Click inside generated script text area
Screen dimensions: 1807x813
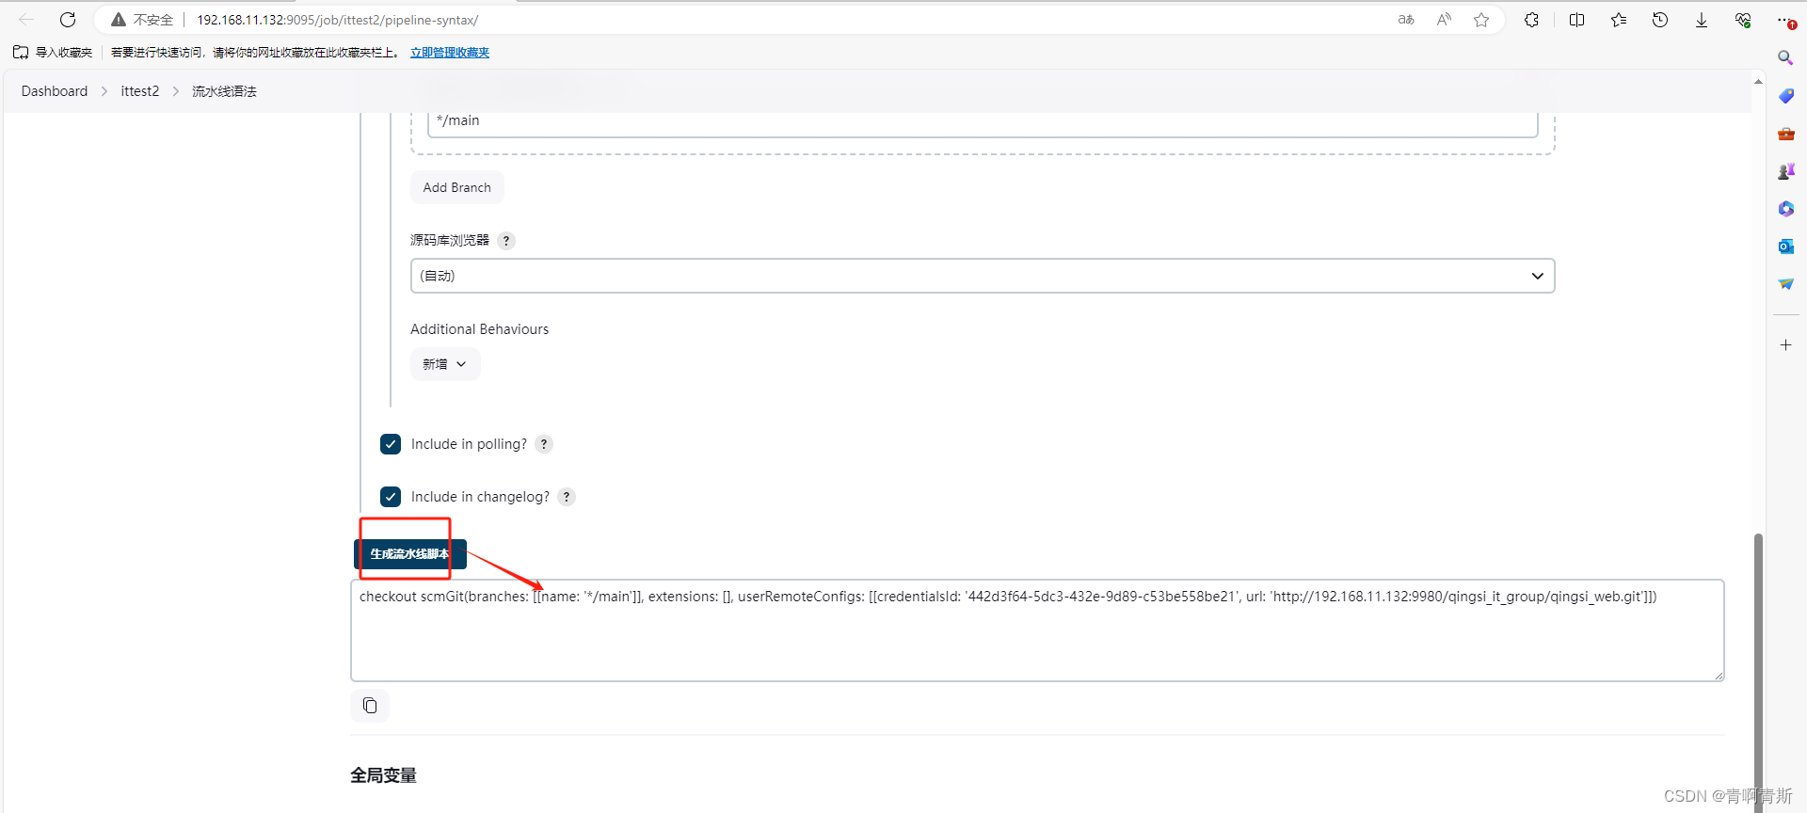1037,630
